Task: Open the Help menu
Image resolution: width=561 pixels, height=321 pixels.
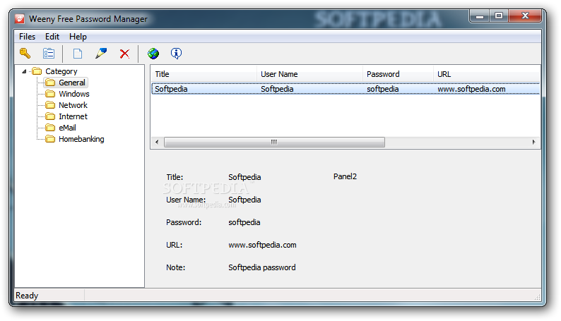Action: tap(78, 37)
